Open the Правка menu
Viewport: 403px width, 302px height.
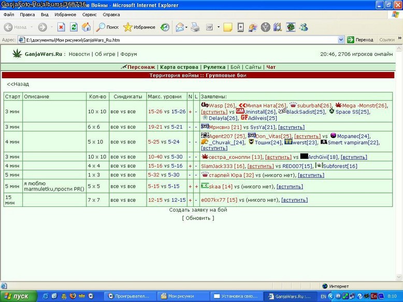[x=27, y=14]
